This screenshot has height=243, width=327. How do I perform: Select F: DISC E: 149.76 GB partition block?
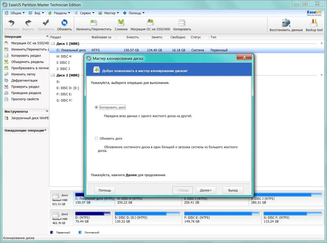click(x=221, y=217)
